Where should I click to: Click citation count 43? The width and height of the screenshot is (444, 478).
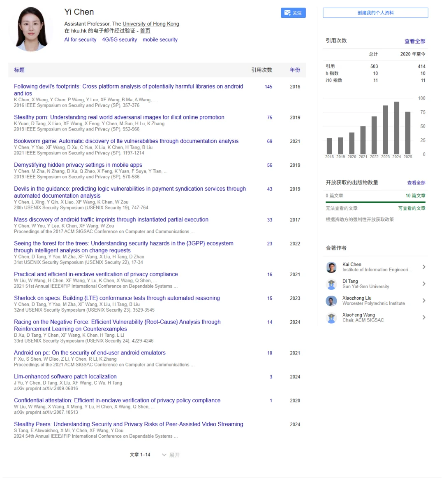point(269,189)
